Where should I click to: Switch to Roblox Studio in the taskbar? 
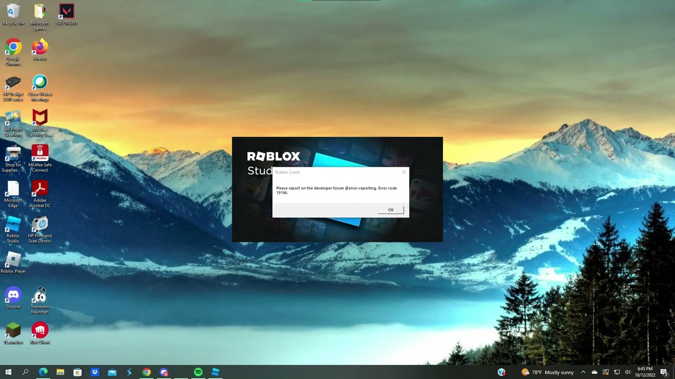[215, 372]
